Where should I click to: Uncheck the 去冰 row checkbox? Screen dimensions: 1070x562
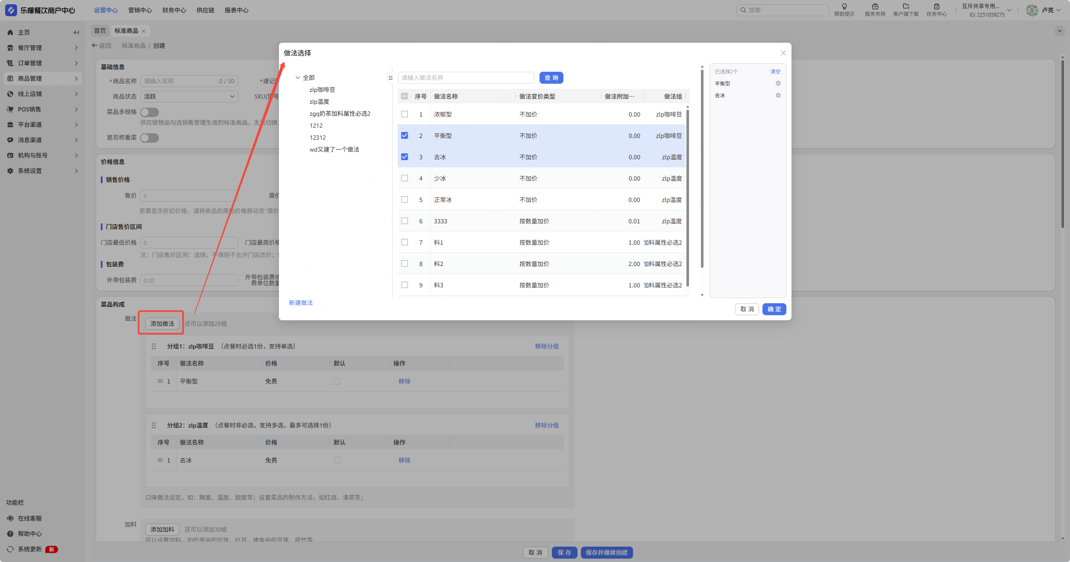click(405, 157)
